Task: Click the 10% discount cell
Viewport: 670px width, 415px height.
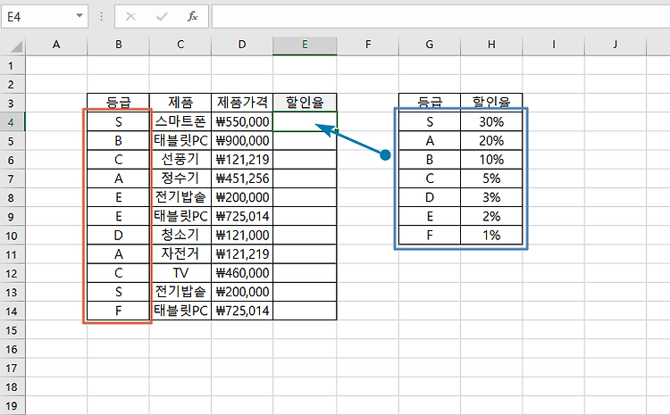Action: (491, 159)
